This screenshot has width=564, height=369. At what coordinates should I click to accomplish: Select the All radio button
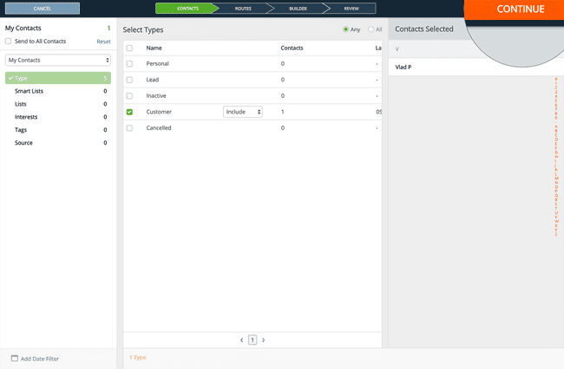pos(371,29)
